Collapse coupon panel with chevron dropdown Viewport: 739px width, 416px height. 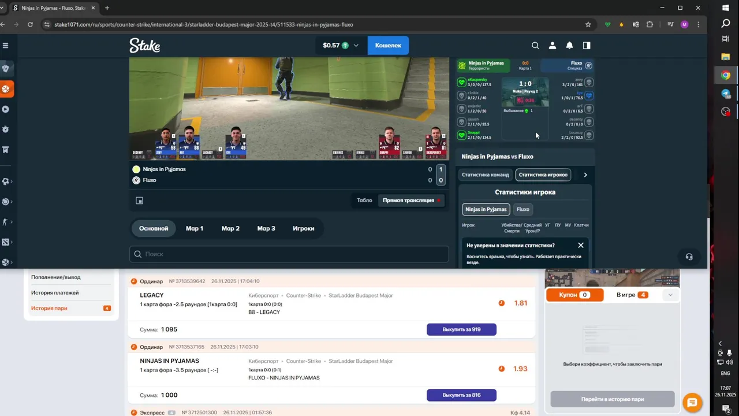click(670, 295)
